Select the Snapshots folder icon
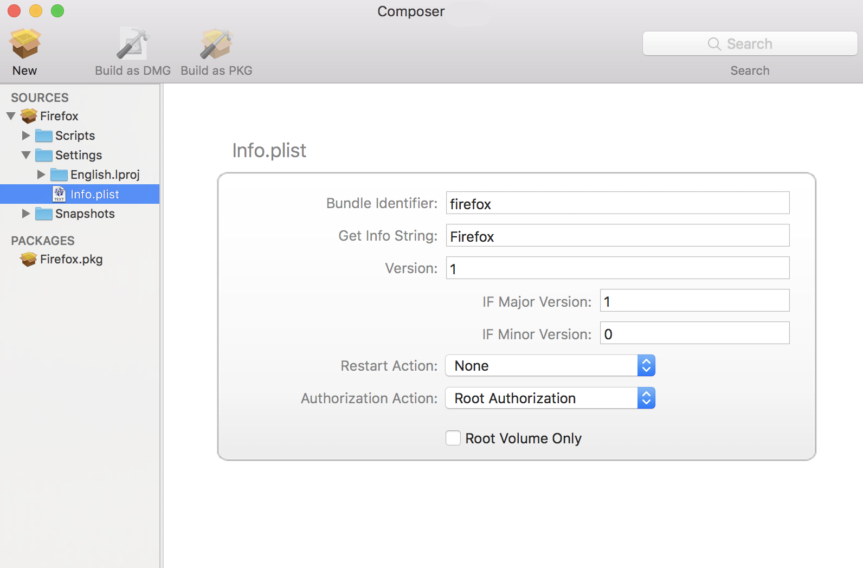 click(x=44, y=214)
